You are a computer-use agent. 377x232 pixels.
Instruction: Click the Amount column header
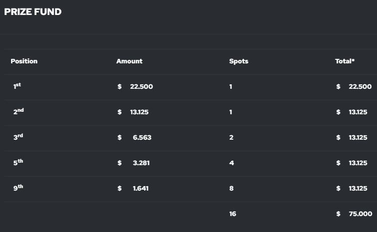(x=129, y=61)
